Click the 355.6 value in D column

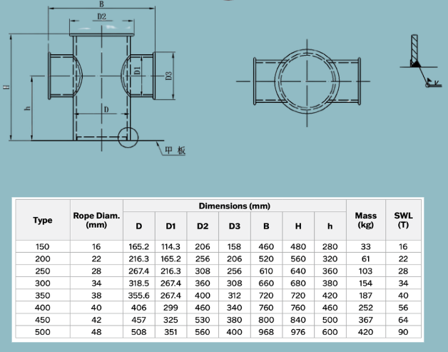tap(138, 295)
